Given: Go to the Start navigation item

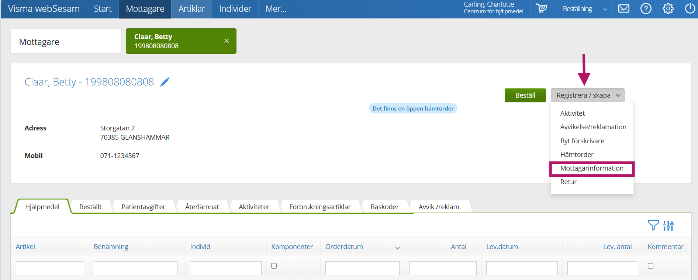Looking at the screenshot, I should point(103,9).
